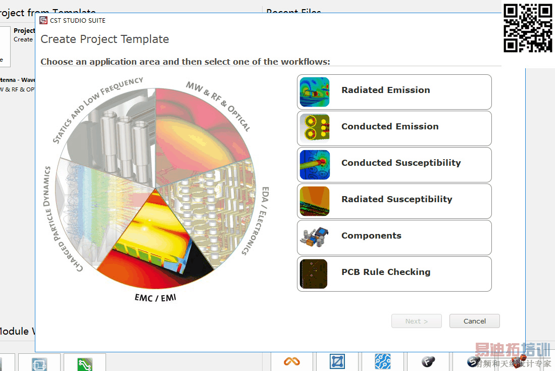
Task: Open the green circuit-path module icon
Action: point(85,364)
